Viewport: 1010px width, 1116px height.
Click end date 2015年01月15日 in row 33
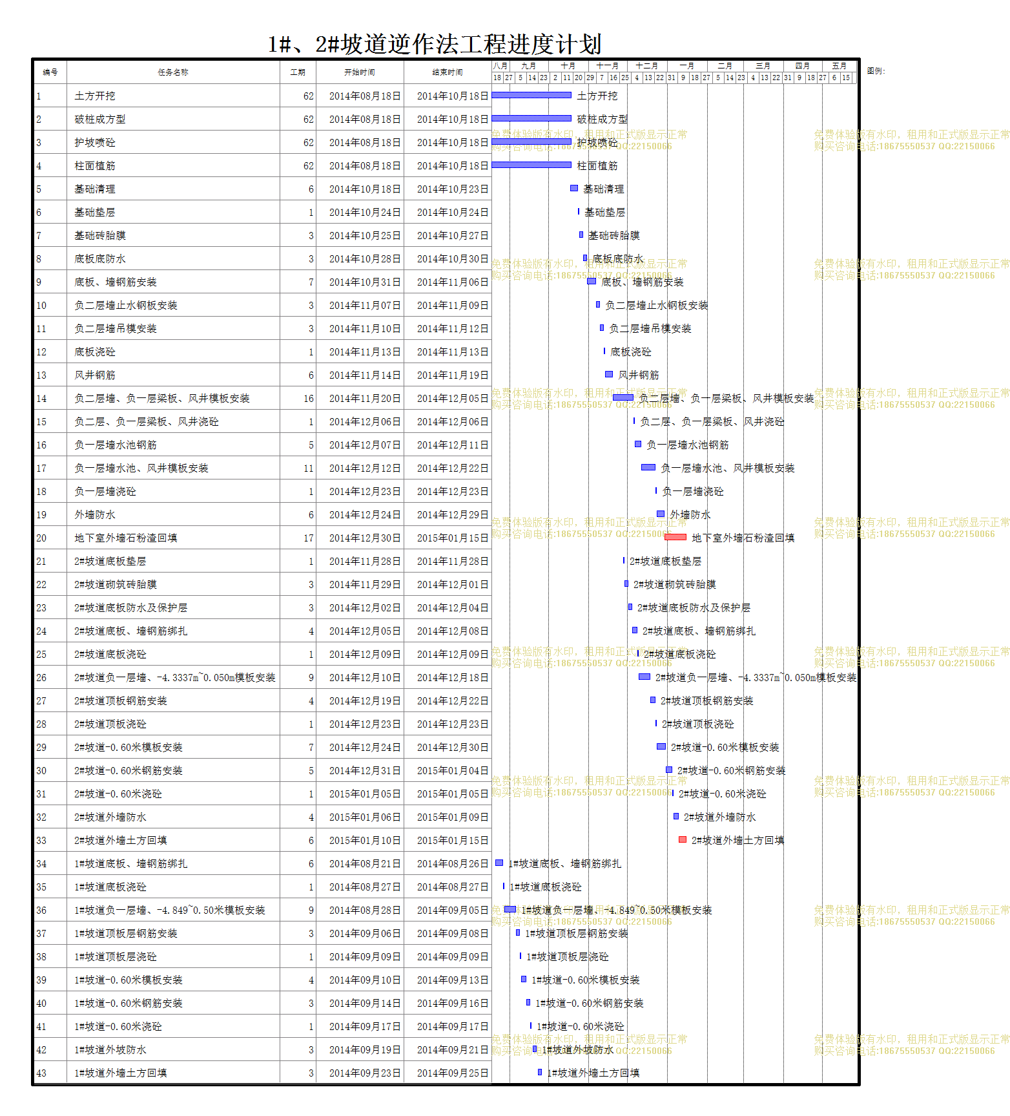tap(453, 840)
